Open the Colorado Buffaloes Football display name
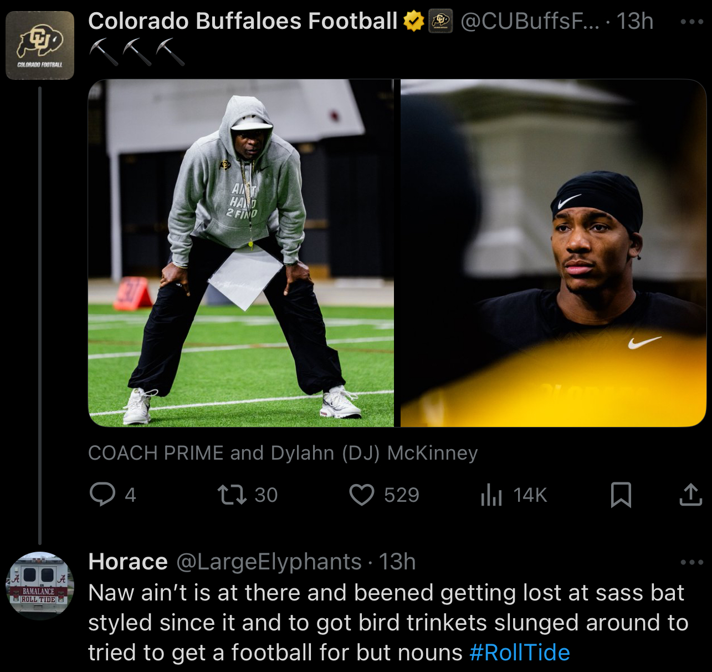Screen dimensions: 712x672 [x=243, y=22]
